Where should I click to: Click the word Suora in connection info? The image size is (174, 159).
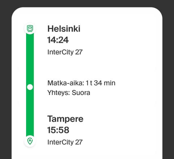pos(81,93)
